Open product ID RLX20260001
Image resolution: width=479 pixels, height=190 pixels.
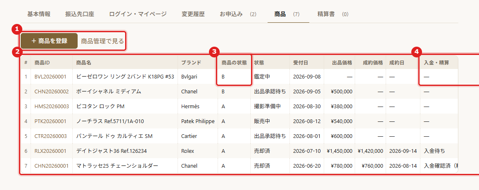[x=50, y=151]
